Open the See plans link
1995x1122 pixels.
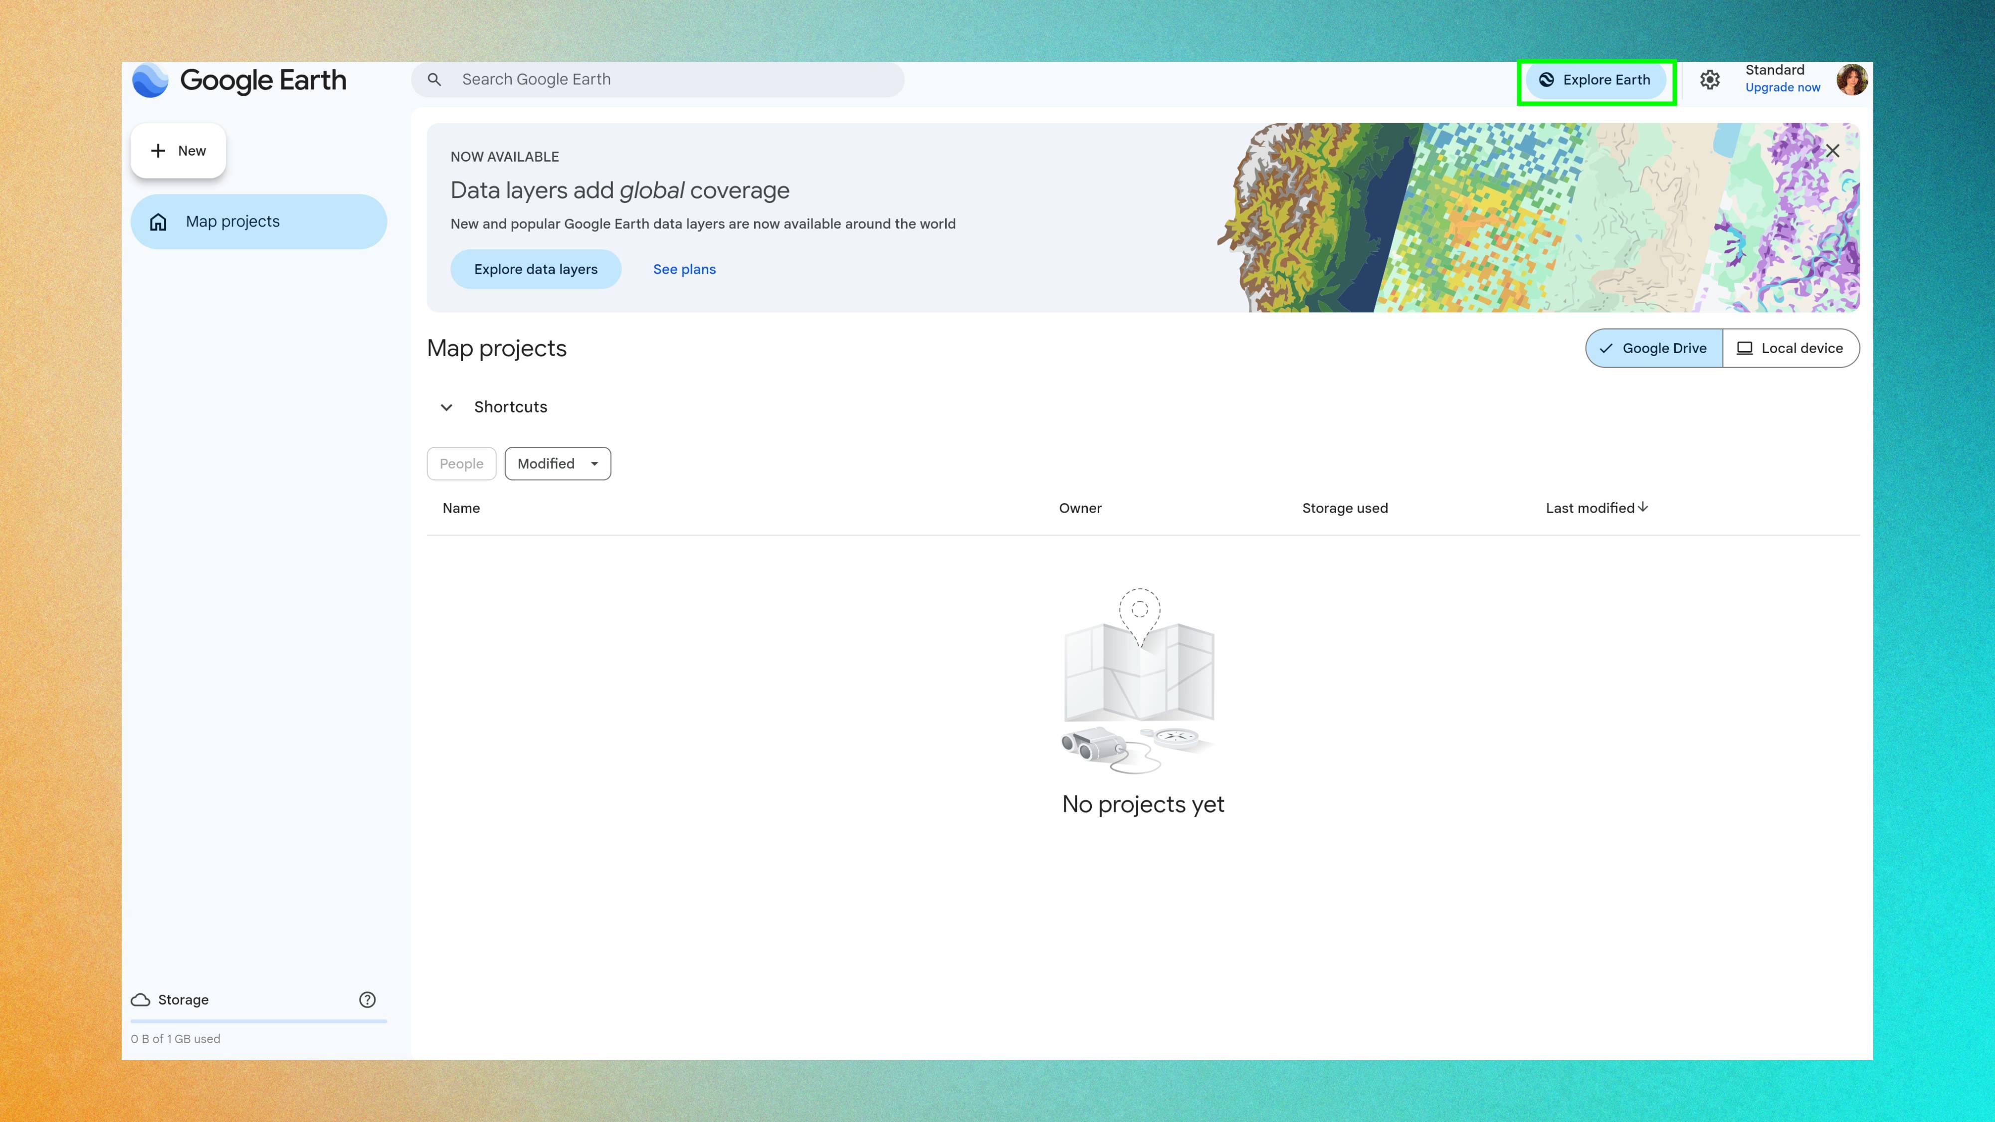tap(685, 269)
